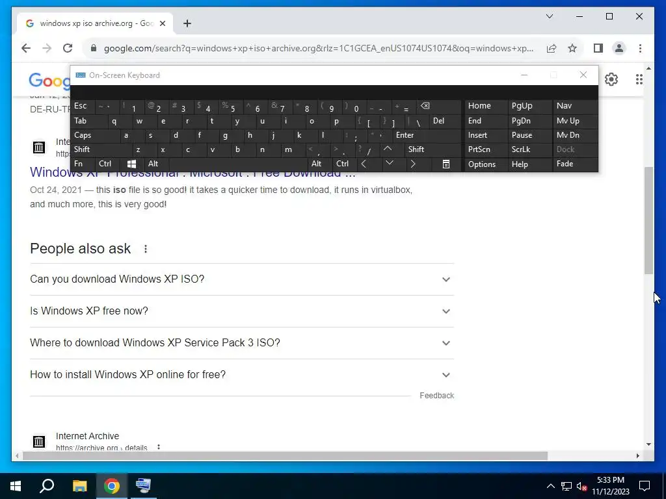Open File Explorer from taskbar
666x499 pixels.
pyautogui.click(x=79, y=486)
